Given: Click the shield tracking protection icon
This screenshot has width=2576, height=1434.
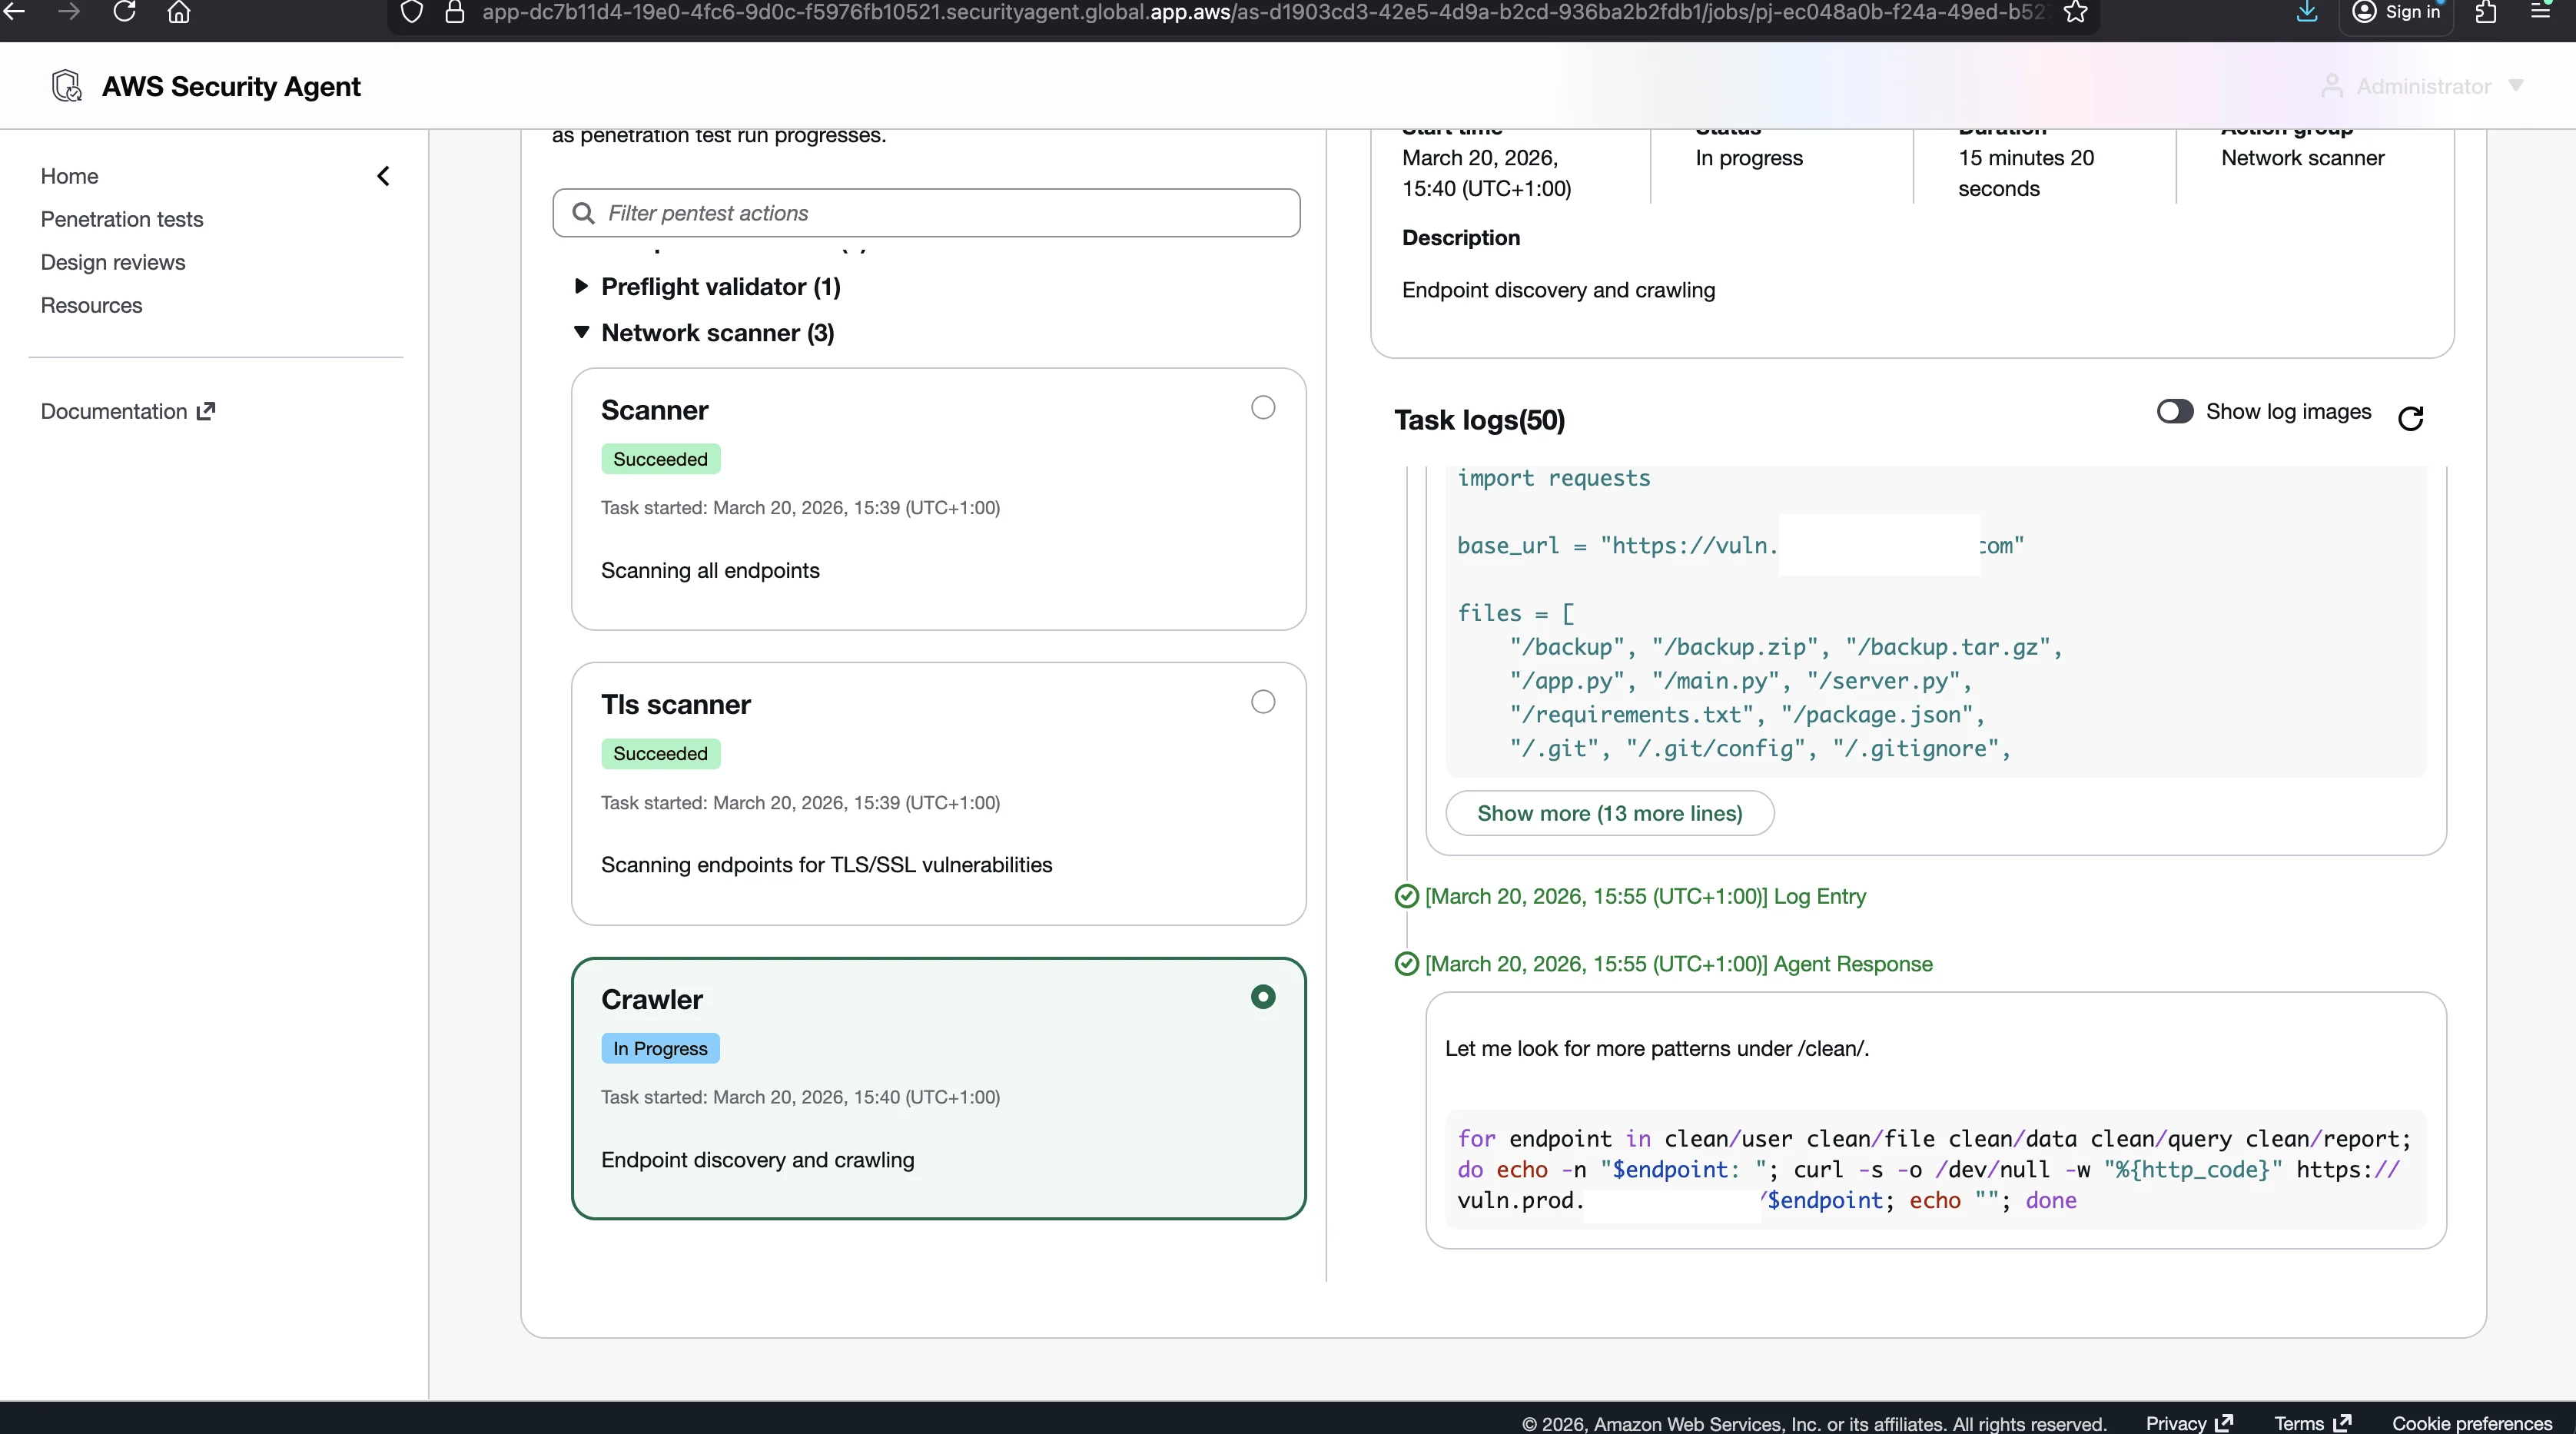Looking at the screenshot, I should (x=411, y=12).
